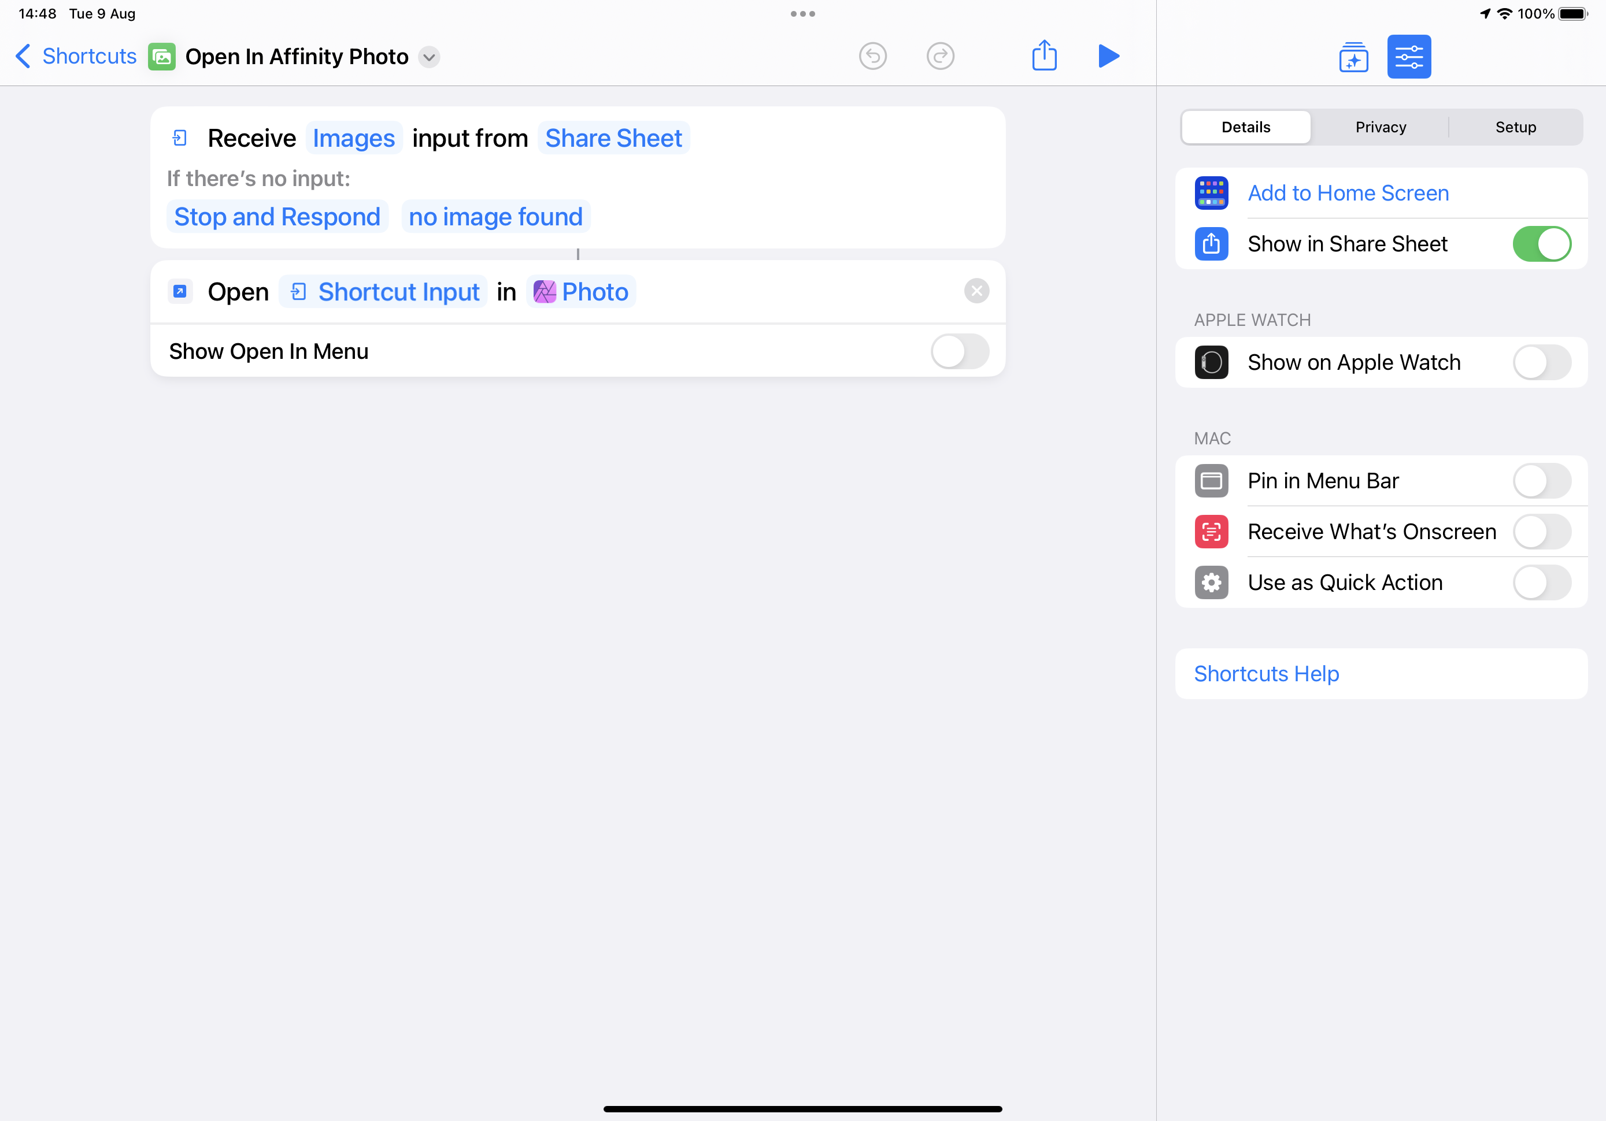
Task: Tap the Menu Bar window icon
Action: [1211, 481]
